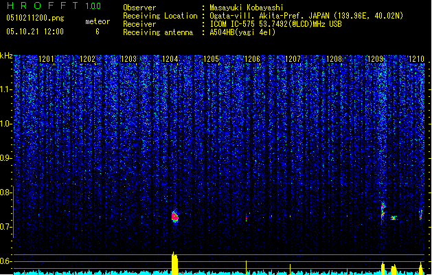This screenshot has height=275, width=432.
Task: Click the small horizontal echo after 1209
Action: click(394, 218)
